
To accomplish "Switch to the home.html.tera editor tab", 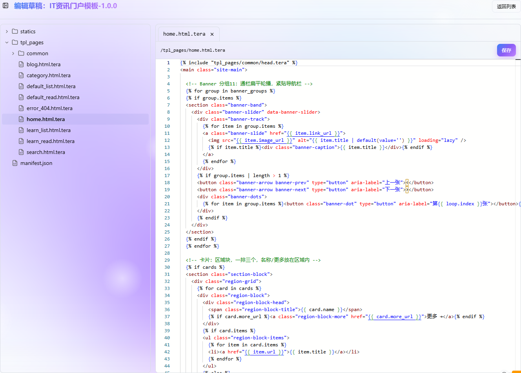I will click(x=188, y=34).
